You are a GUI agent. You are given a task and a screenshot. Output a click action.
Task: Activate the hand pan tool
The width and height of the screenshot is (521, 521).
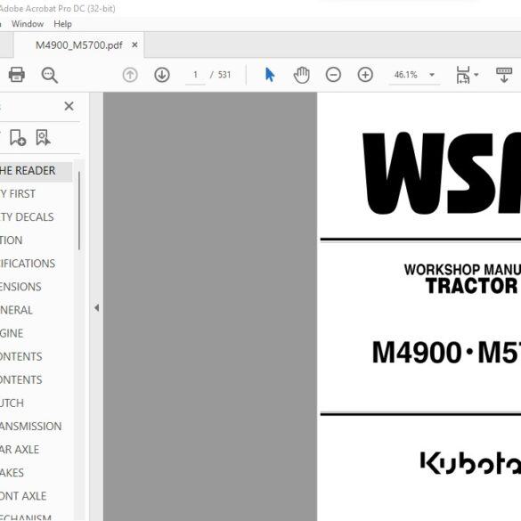(301, 75)
